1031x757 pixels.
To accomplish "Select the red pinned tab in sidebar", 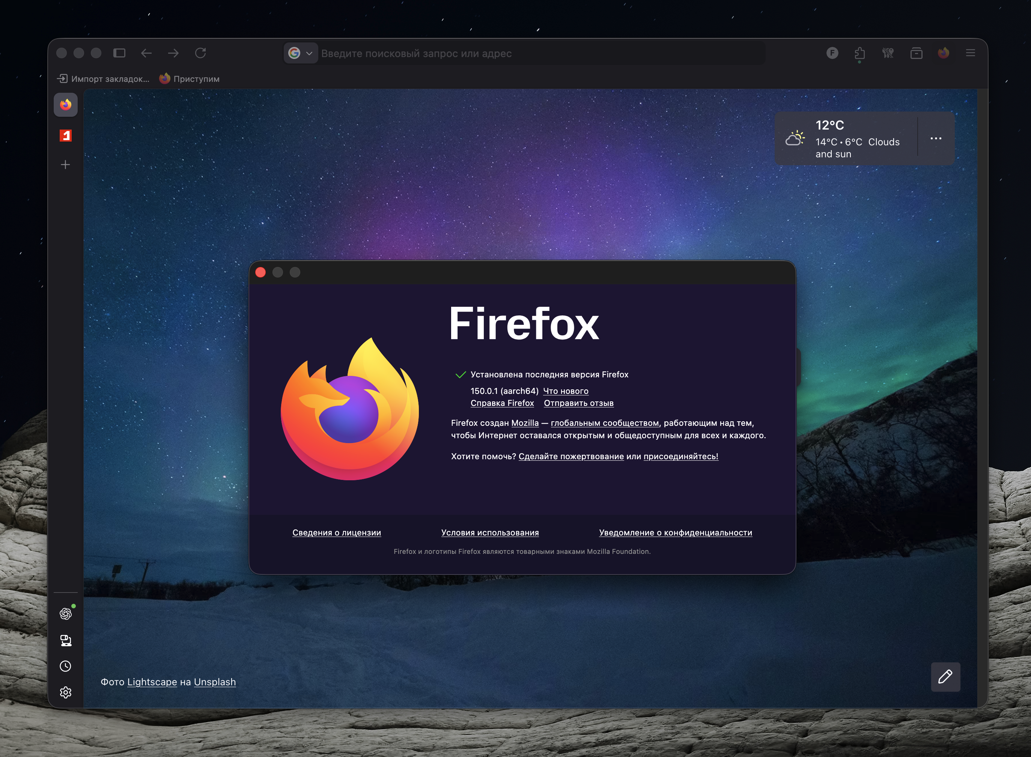I will 66,136.
